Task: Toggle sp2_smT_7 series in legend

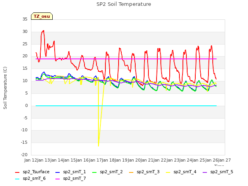Action: point(71,179)
